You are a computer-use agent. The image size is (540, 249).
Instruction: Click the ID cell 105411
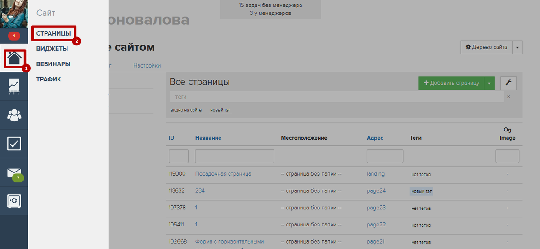point(177,225)
